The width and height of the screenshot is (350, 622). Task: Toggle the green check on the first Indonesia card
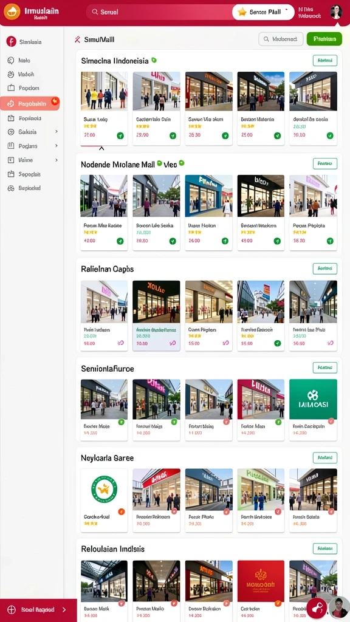pos(120,135)
